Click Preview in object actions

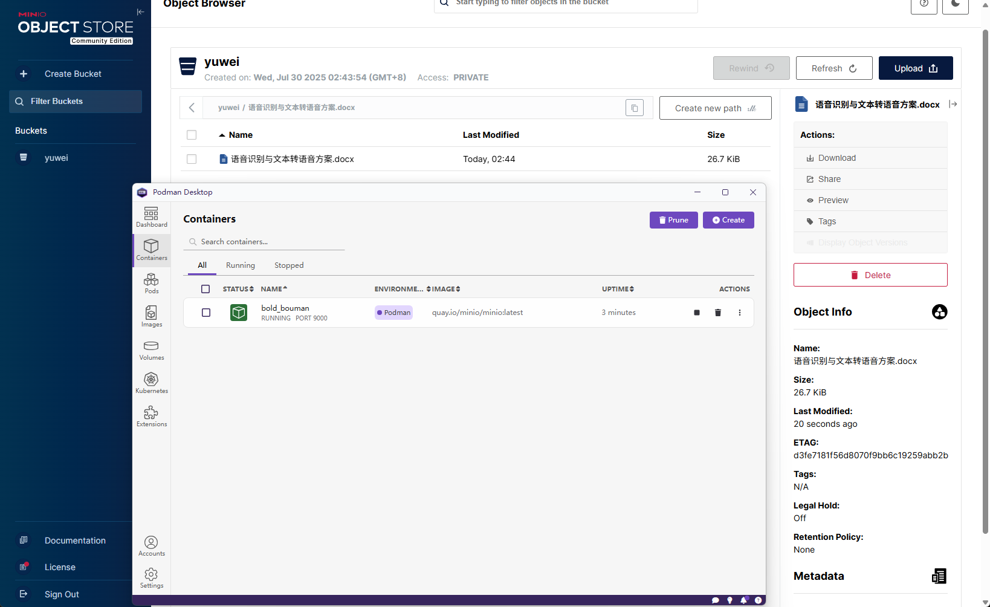pos(870,200)
